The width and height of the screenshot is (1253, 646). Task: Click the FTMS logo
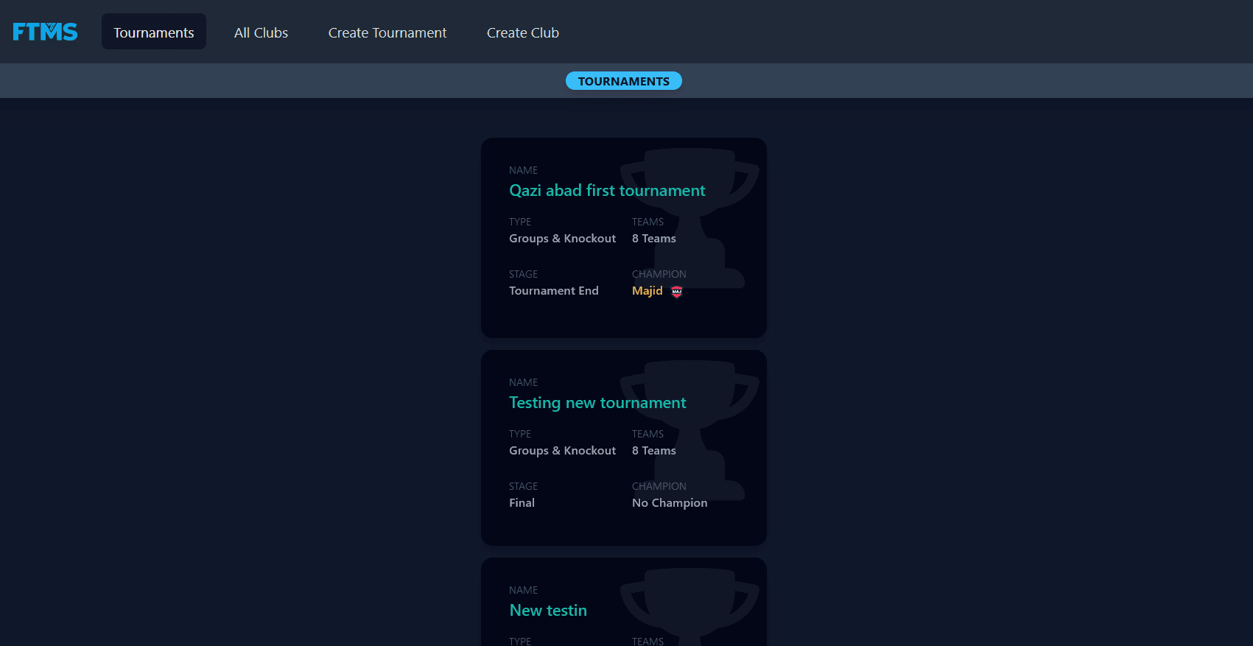[x=45, y=32]
